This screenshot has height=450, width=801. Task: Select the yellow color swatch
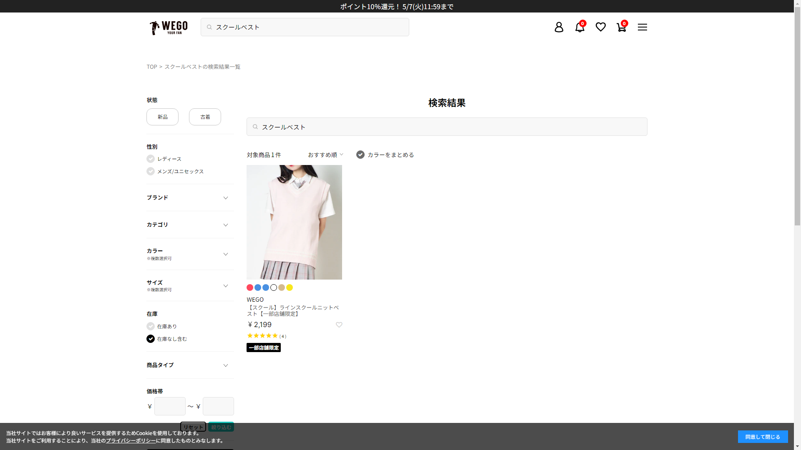click(x=290, y=287)
